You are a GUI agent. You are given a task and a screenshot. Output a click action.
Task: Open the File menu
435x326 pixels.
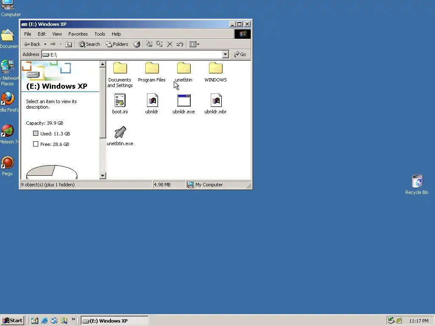[28, 34]
